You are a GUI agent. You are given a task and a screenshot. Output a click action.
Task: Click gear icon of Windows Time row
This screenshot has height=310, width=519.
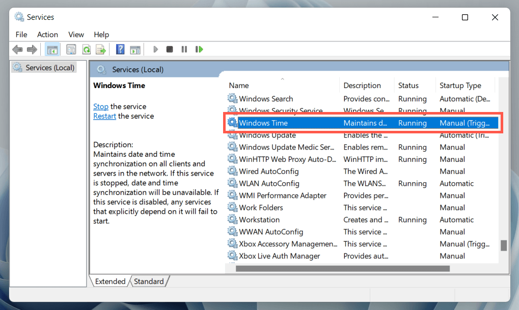point(232,122)
